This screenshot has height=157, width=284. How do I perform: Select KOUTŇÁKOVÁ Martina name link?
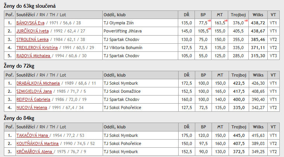click(x=38, y=143)
